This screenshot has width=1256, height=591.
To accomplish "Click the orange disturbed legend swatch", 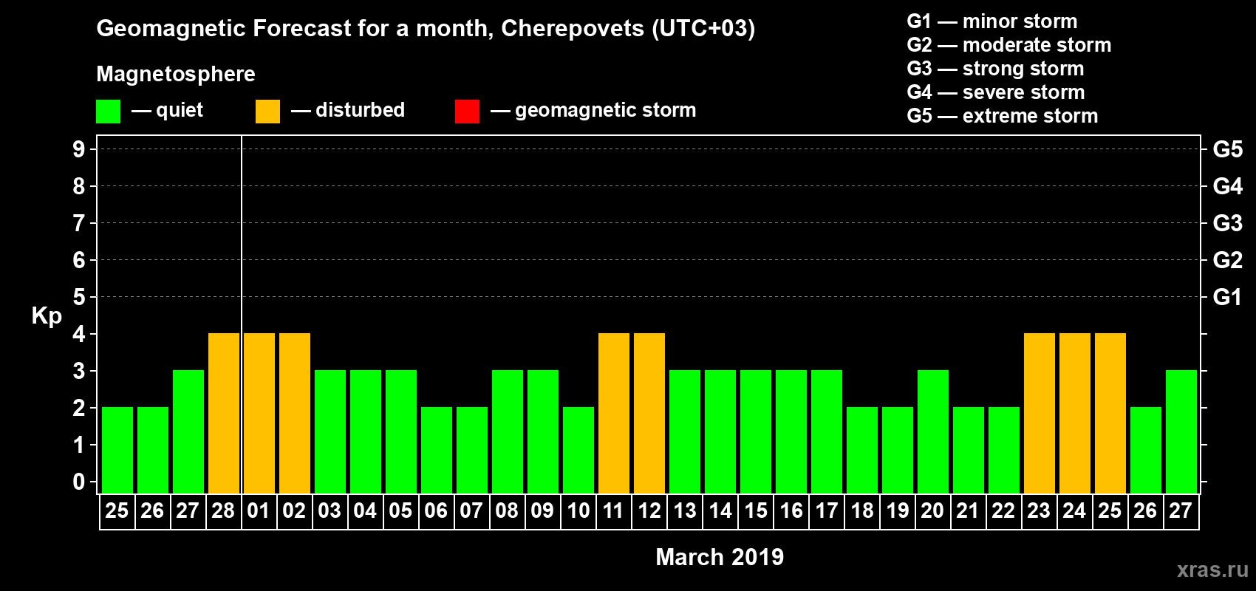I will coord(268,112).
